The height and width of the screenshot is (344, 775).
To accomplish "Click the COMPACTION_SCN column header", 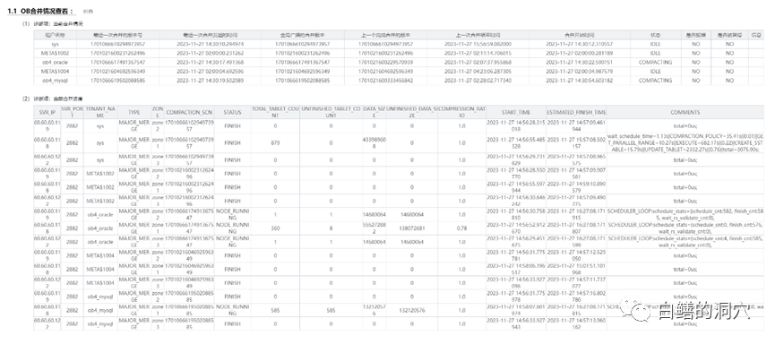I will point(190,112).
